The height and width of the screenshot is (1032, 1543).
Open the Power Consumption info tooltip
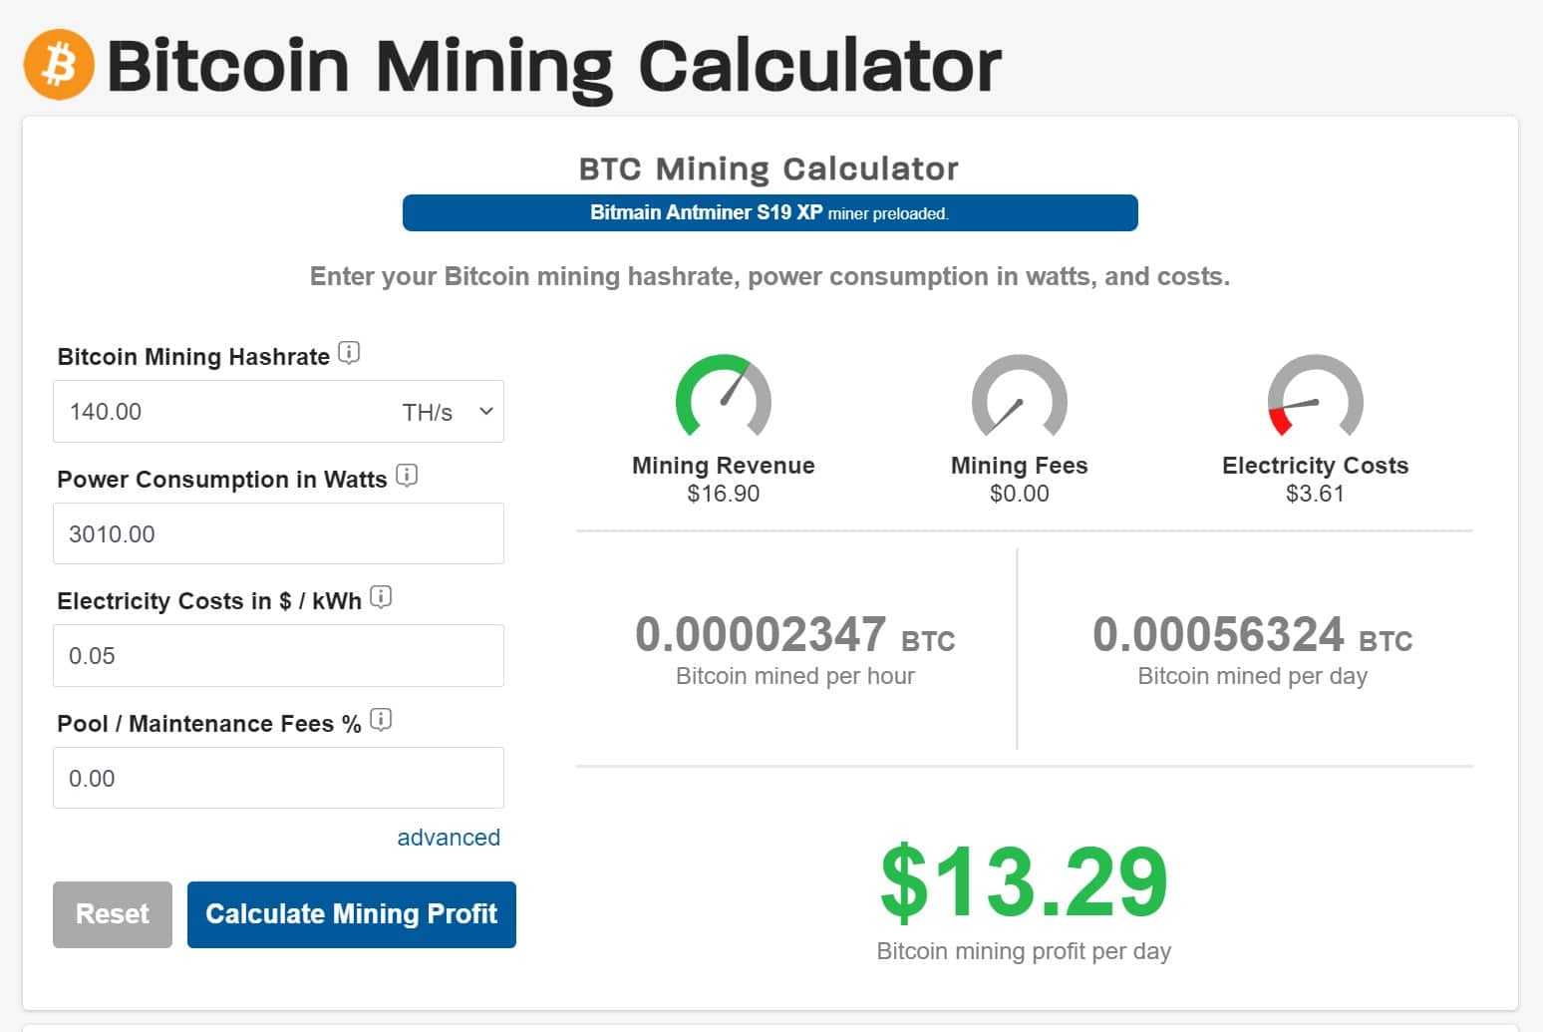click(407, 476)
